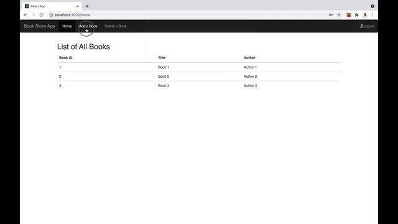Open the Home nav item

(x=67, y=26)
